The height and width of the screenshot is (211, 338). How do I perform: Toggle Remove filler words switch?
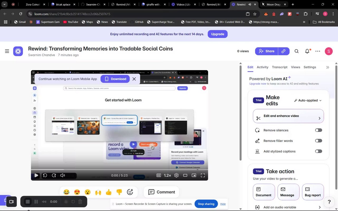coord(318,141)
